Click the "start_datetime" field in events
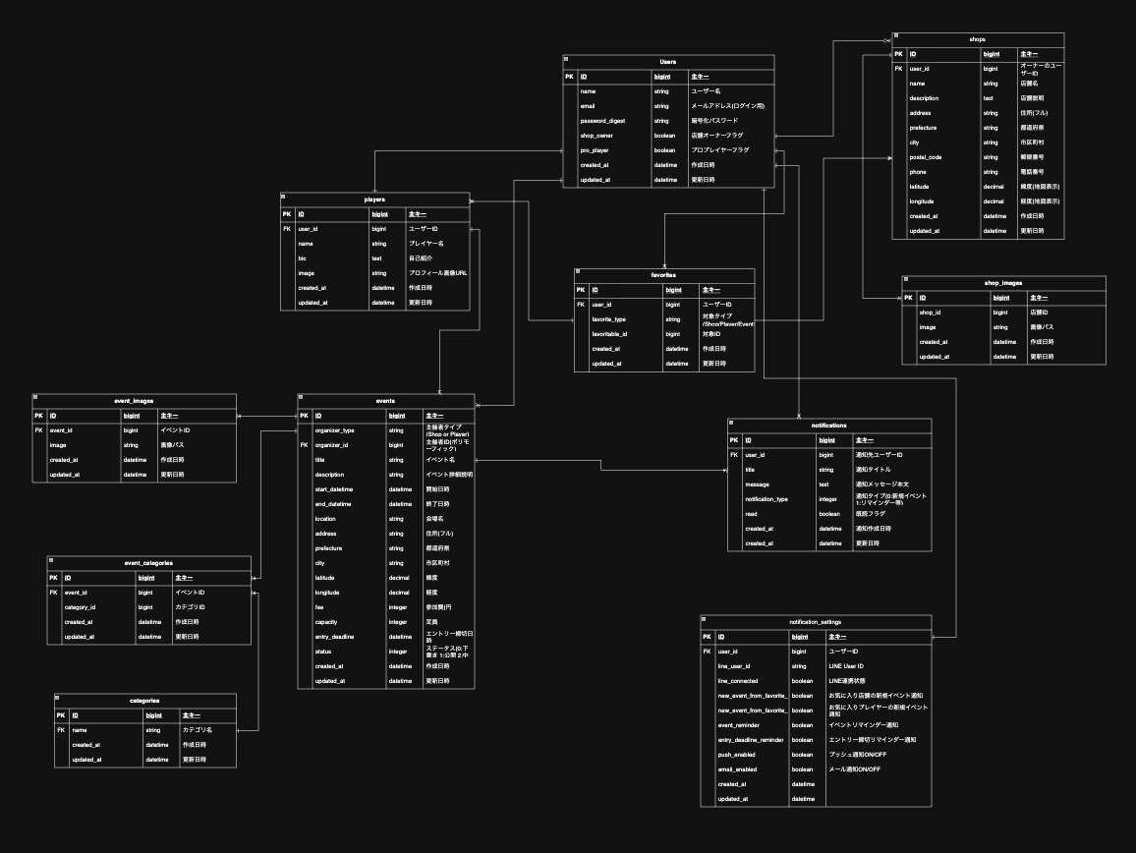Screen dimensions: 1136x853 tap(334, 489)
